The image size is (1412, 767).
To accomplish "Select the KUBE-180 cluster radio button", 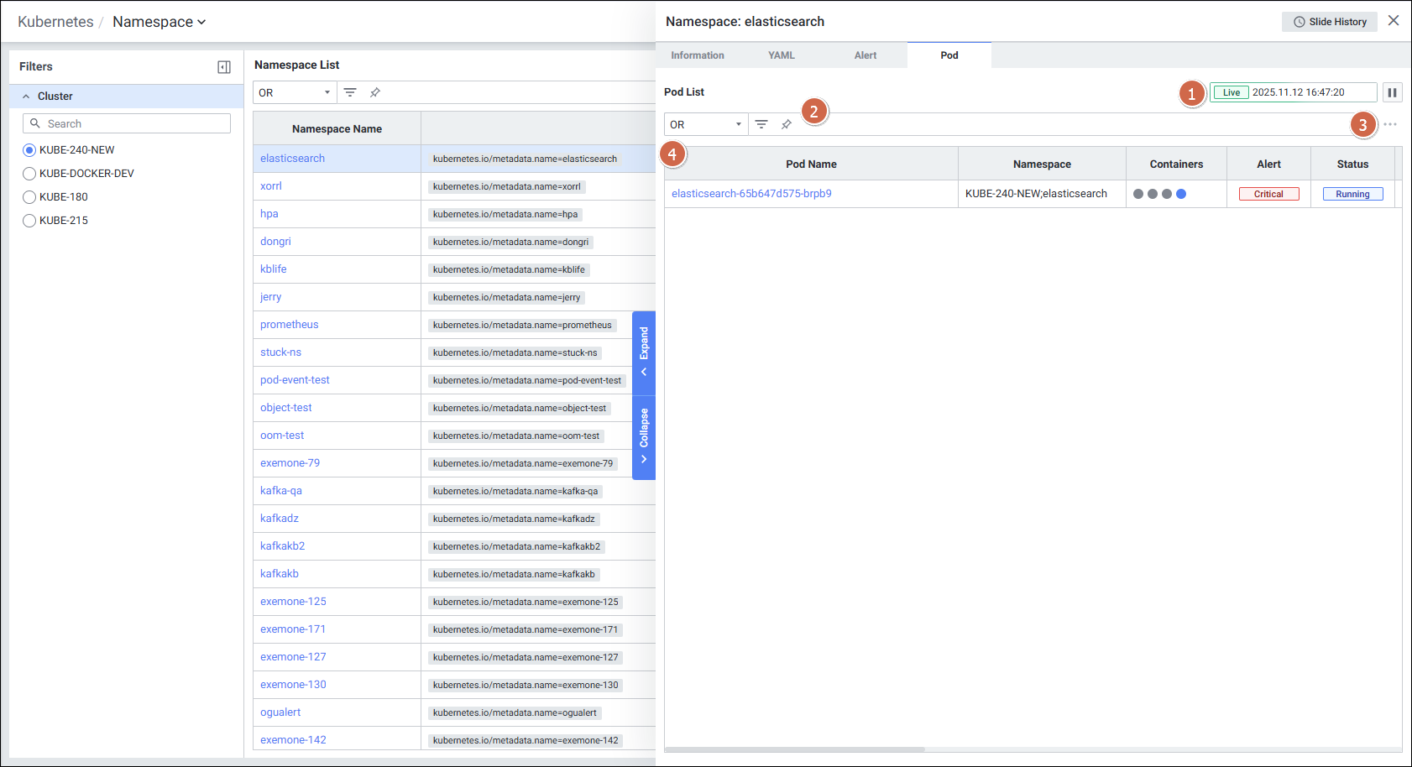I will 29,197.
